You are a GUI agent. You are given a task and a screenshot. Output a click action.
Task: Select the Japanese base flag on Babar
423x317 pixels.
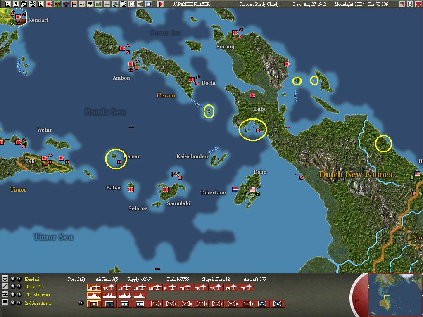tap(131, 189)
